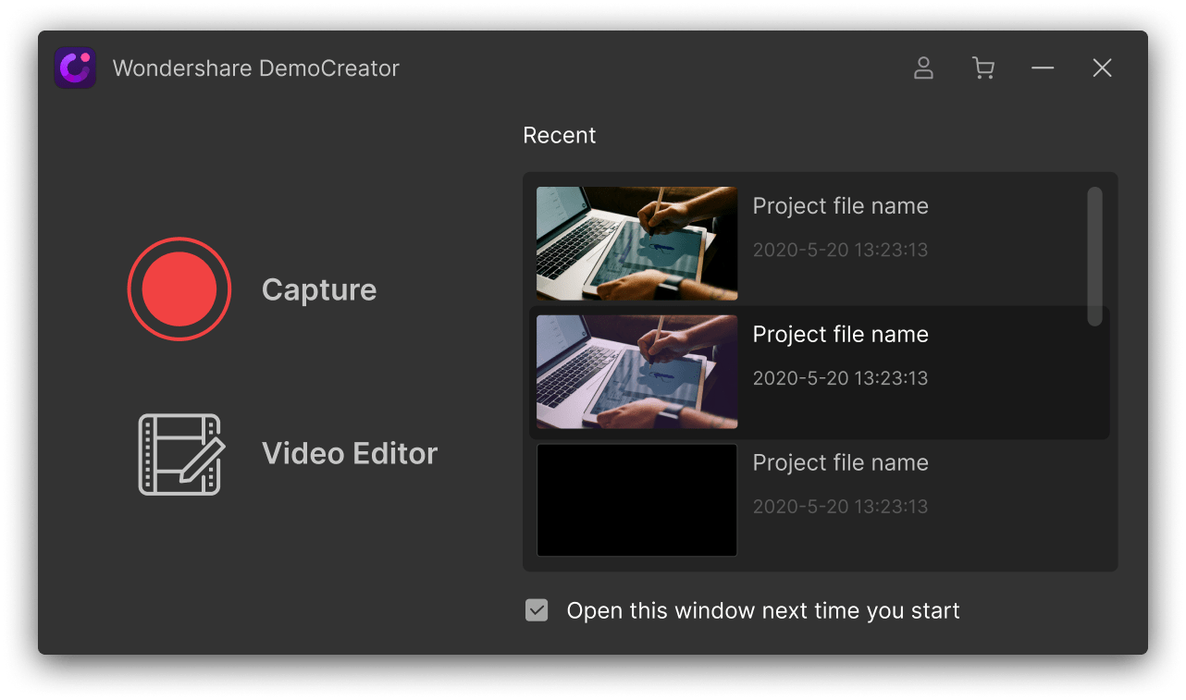This screenshot has height=700, width=1186.
Task: Click the timestamp of the first project
Action: tap(840, 250)
